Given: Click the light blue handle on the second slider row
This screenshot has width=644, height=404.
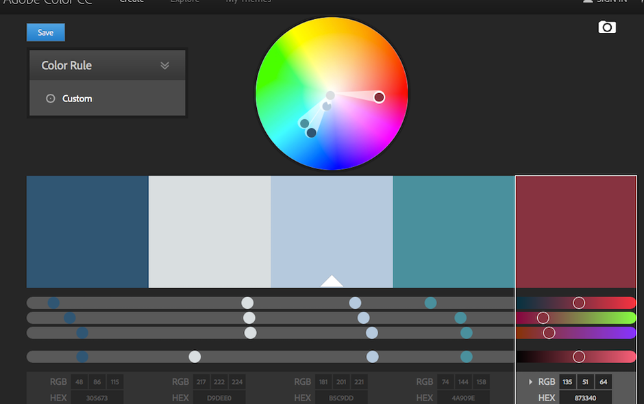Looking at the screenshot, I should tap(364, 318).
